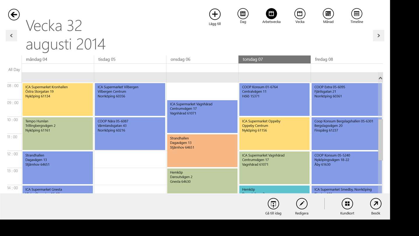The height and width of the screenshot is (236, 419).
Task: Click the 12 : 00 time label
Action: click(x=13, y=154)
